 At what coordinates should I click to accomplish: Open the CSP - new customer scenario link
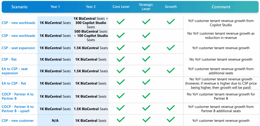[x=18, y=121]
